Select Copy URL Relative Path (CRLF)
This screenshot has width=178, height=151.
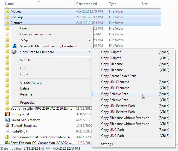pyautogui.click(x=133, y=112)
